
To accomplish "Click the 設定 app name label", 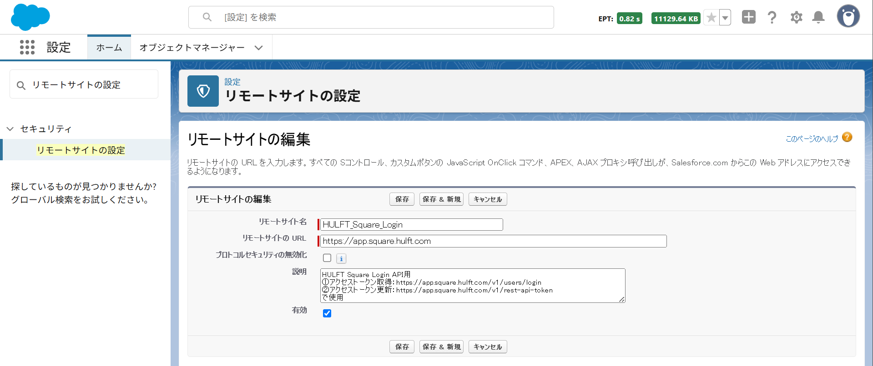I will [x=59, y=47].
